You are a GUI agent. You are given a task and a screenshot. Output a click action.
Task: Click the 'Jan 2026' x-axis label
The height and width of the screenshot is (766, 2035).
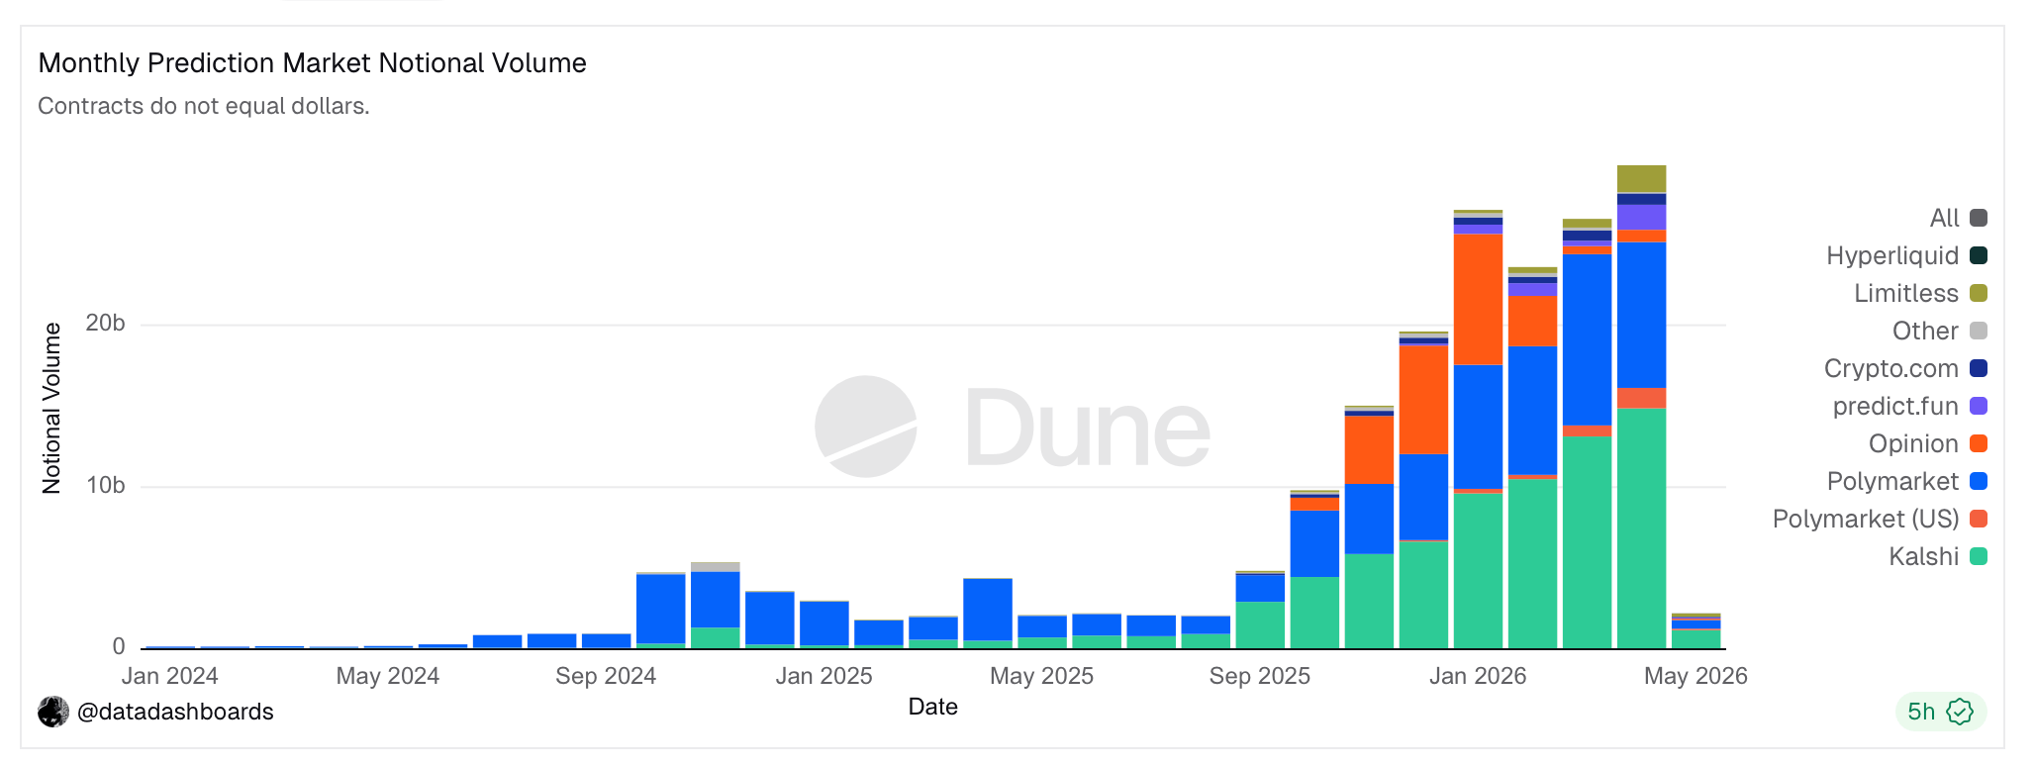1478,676
